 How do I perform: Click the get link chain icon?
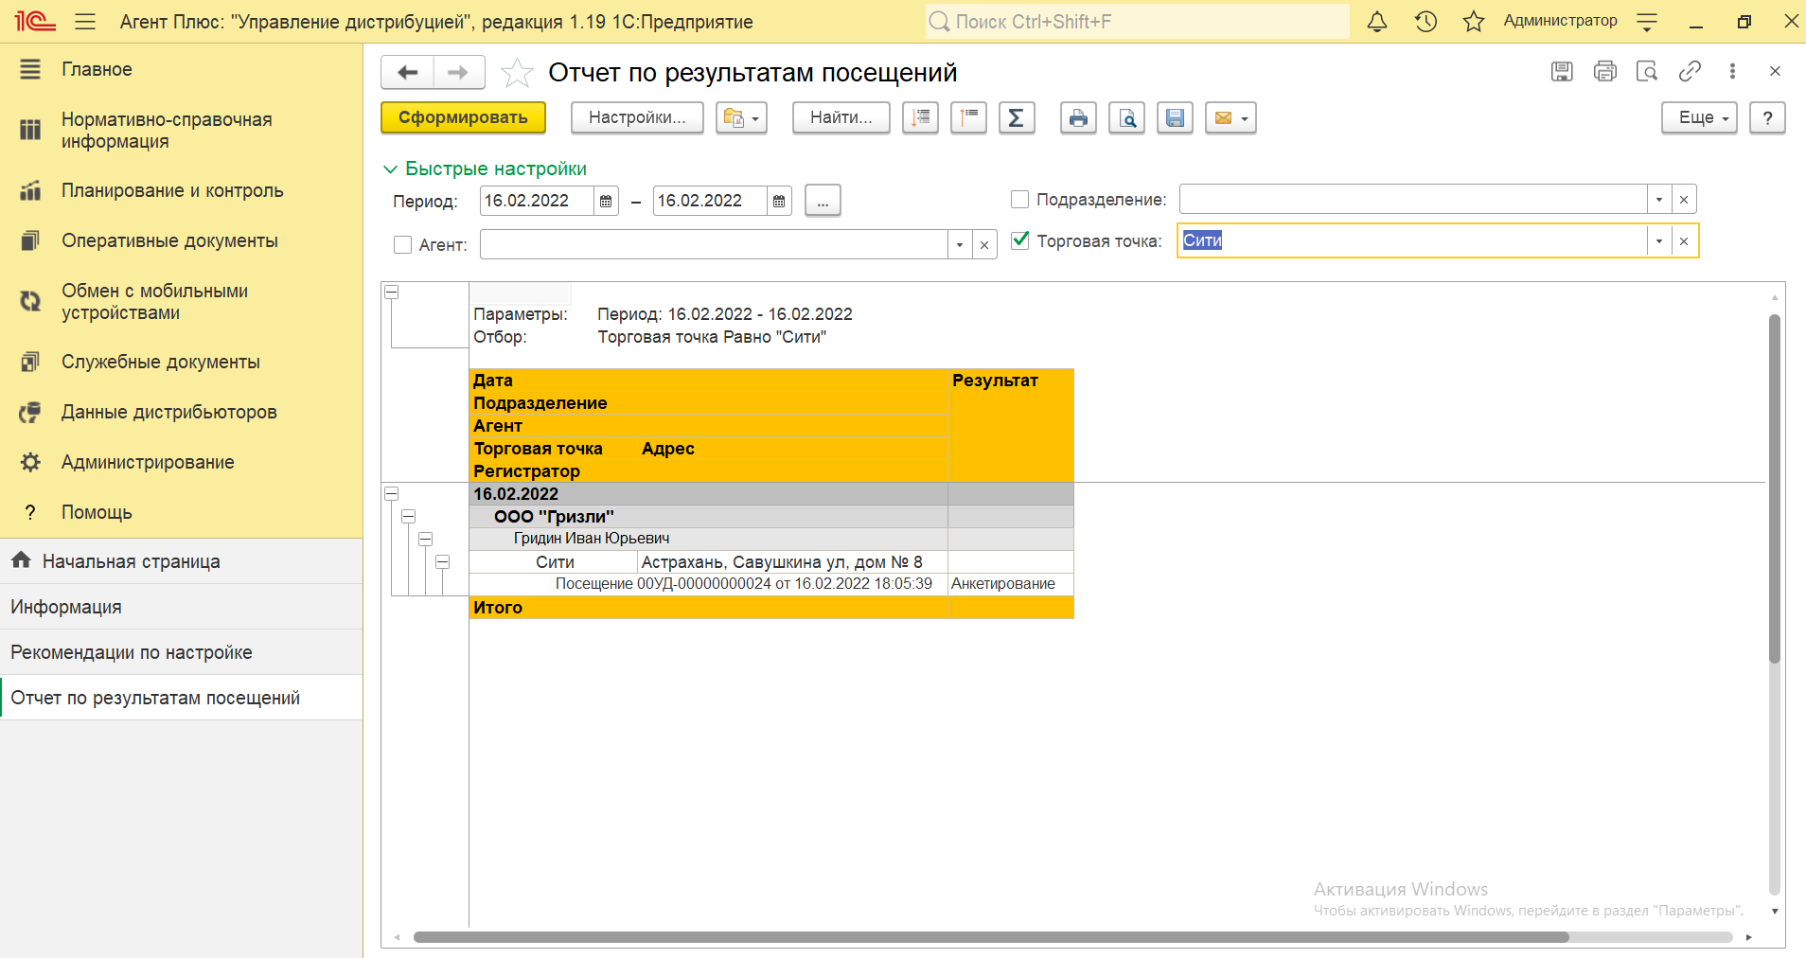(1690, 71)
